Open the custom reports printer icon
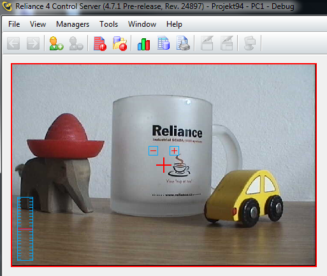This screenshot has width=327, height=276. [183, 43]
